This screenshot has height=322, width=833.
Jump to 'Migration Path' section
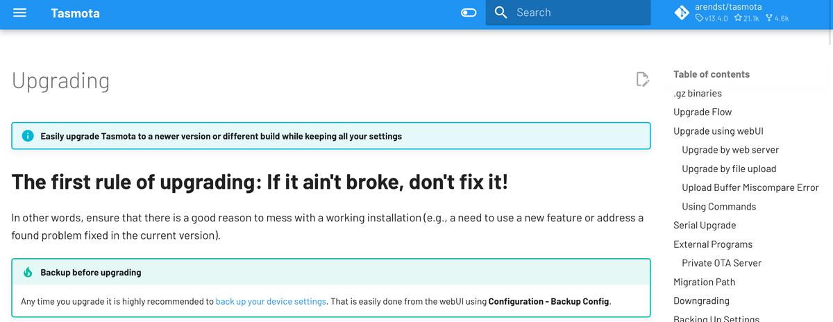(705, 282)
